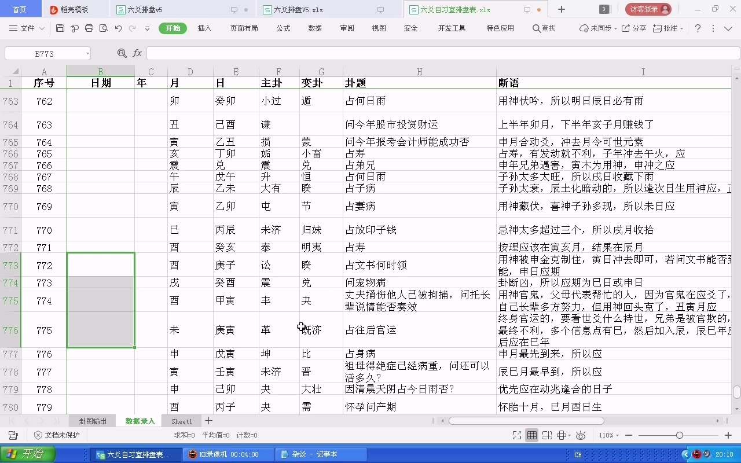741x463 pixels.
Task: Click the tab count badge showing 3
Action: [x=604, y=9]
